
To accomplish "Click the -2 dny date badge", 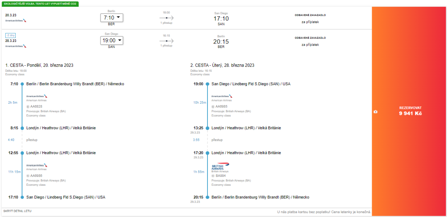I will tap(10, 35).
